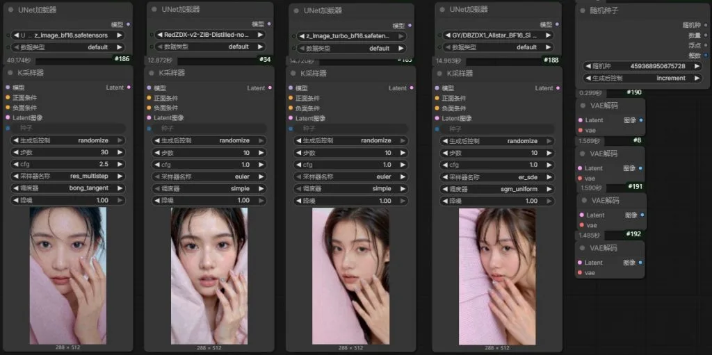Click the #190 node ID badge
The image size is (712, 355).
pos(634,92)
